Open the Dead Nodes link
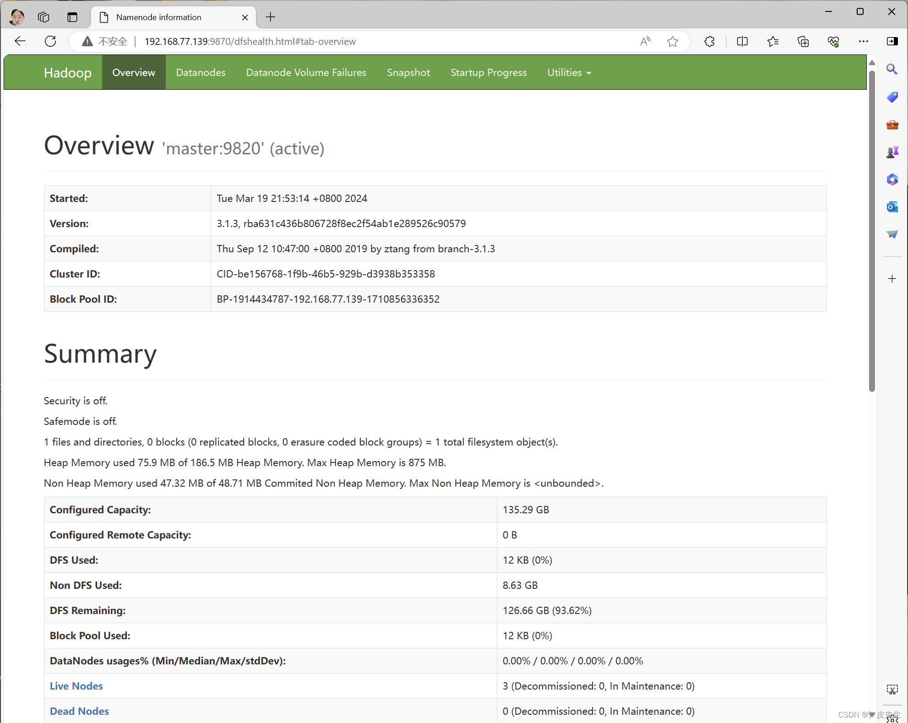Screen dimensions: 908x723 pyautogui.click(x=79, y=711)
